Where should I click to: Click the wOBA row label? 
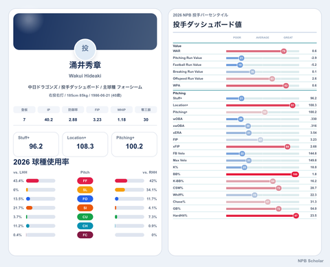click(178, 119)
